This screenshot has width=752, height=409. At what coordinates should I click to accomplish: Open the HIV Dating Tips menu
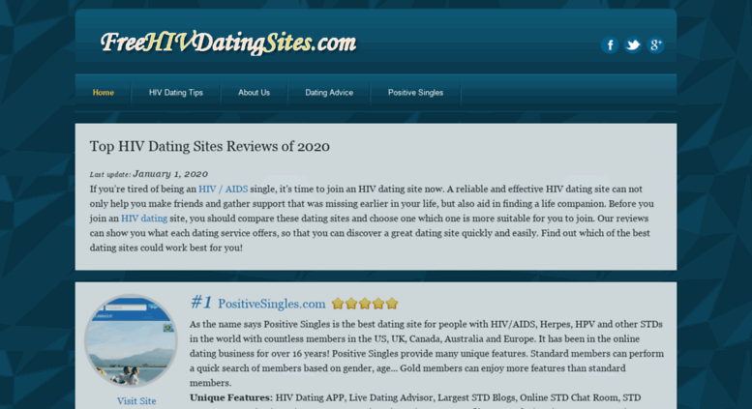point(175,93)
